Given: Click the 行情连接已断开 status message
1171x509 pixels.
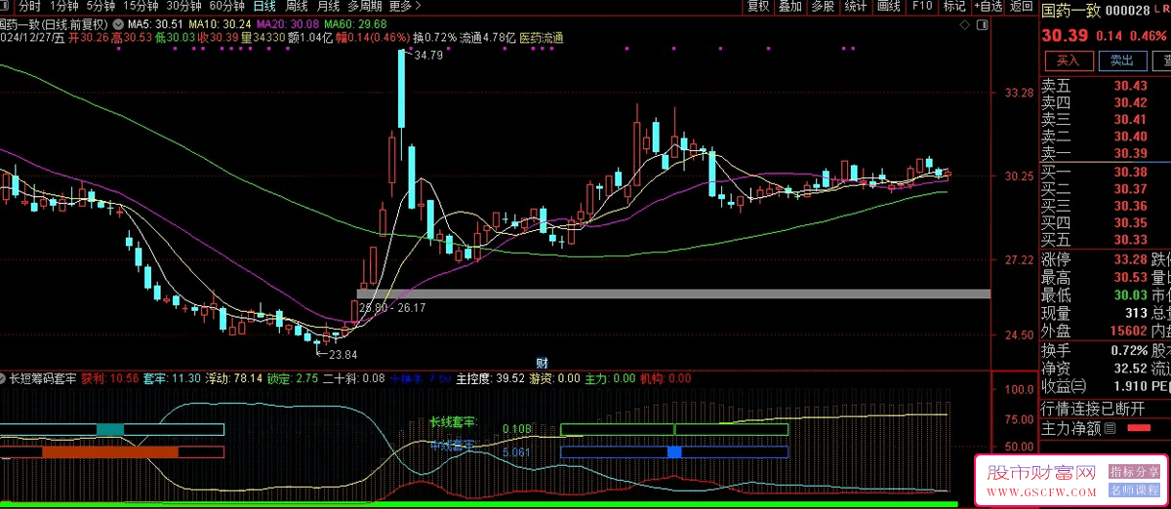Looking at the screenshot, I should pos(1093,408).
